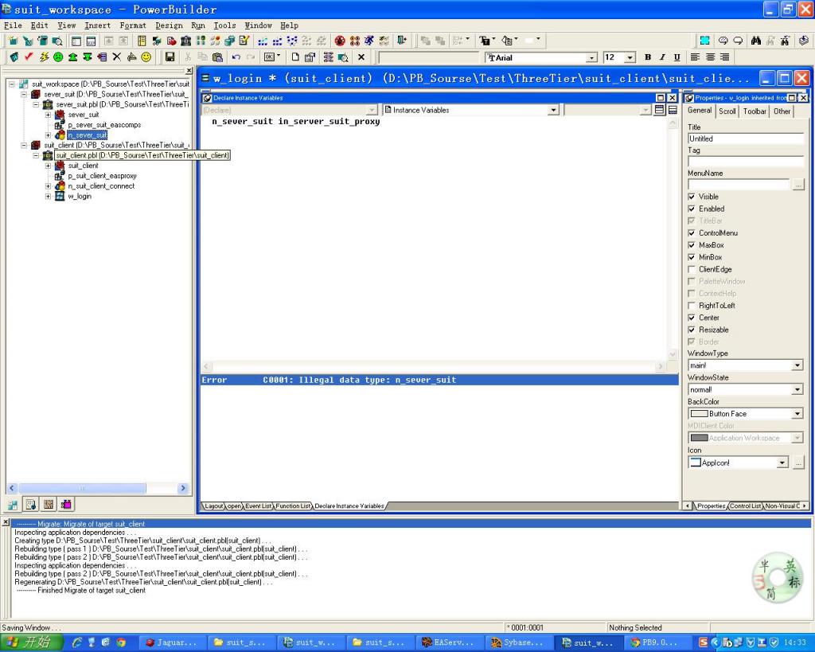
Task: Click the Save floppy disk icon
Action: coord(170,57)
